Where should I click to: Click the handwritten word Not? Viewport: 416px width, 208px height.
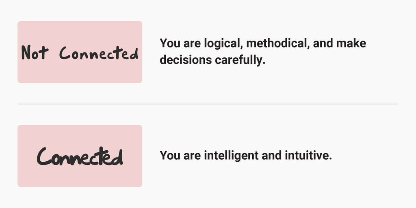pos(35,52)
